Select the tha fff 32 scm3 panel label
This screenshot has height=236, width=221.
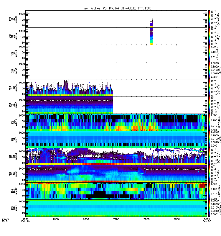tap(13, 36)
